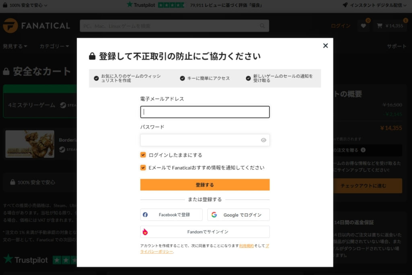Click the lock icon beside the dialog title

(92, 56)
